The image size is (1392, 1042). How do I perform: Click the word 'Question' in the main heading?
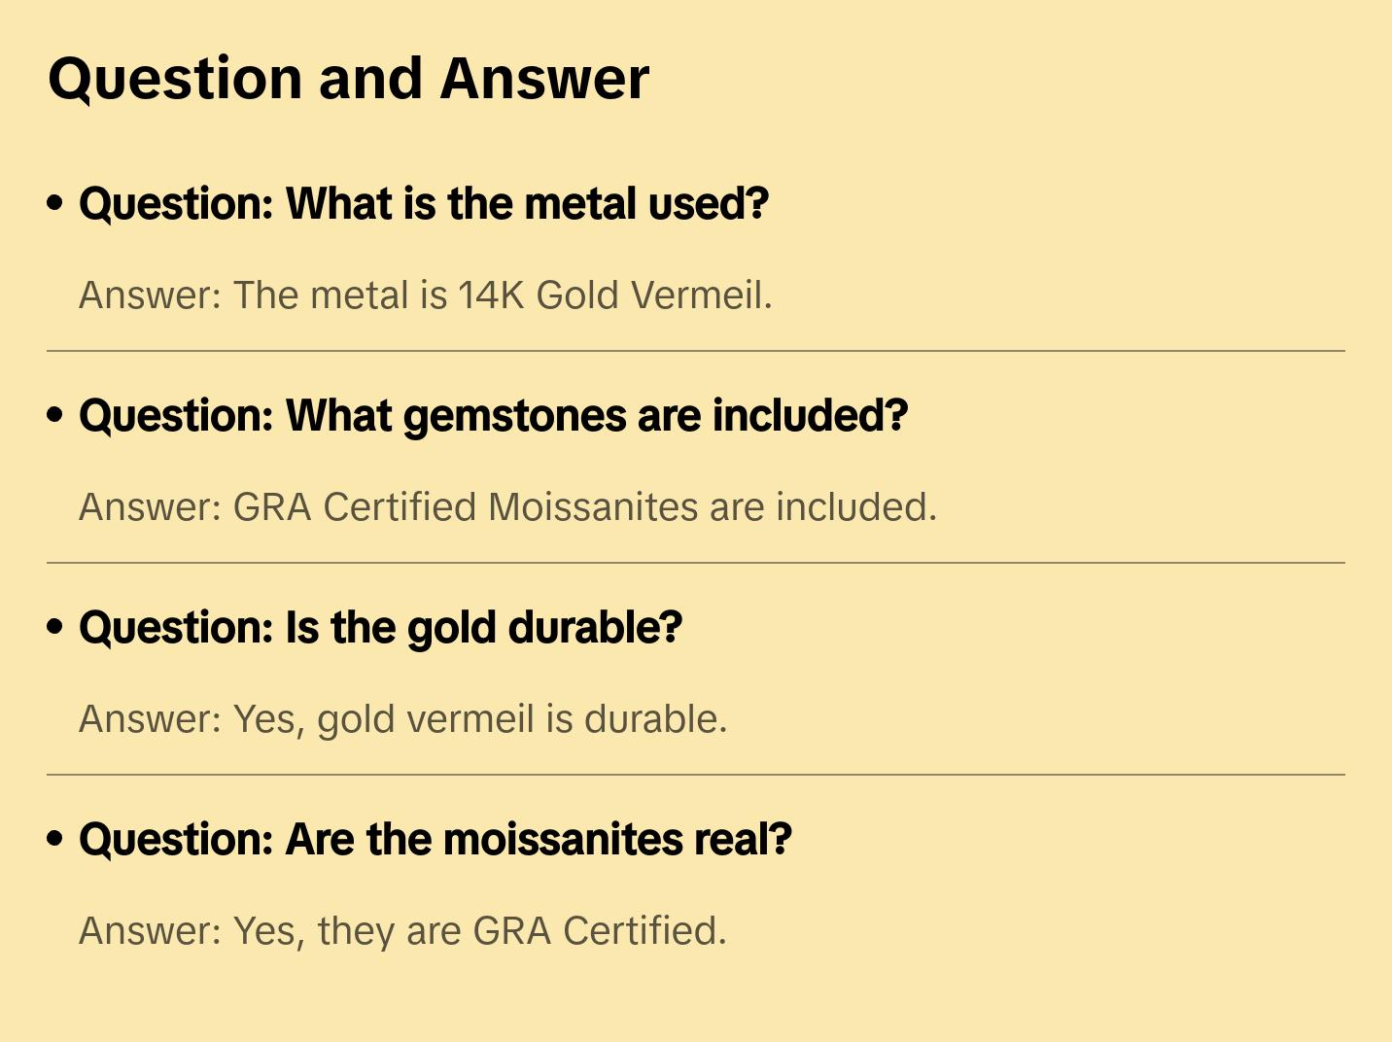(175, 79)
